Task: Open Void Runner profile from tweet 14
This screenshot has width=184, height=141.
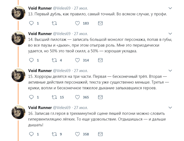Action: pyautogui.click(x=40, y=34)
